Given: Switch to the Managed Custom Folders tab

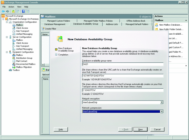Looking at the screenshot, I should (58, 21).
